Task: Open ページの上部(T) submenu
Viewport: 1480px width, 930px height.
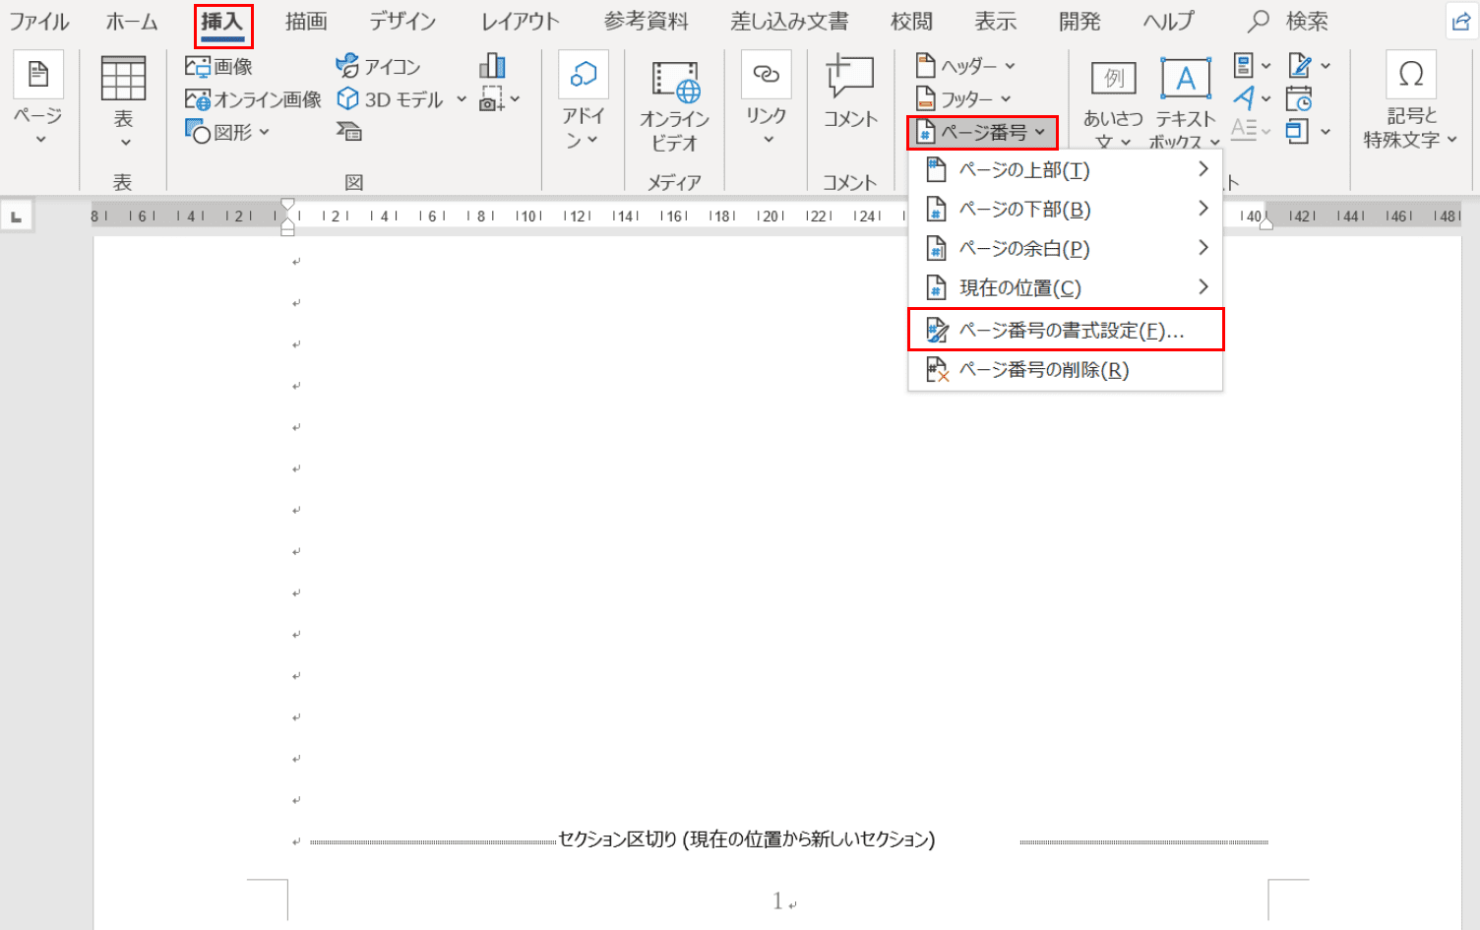Action: (x=1065, y=170)
